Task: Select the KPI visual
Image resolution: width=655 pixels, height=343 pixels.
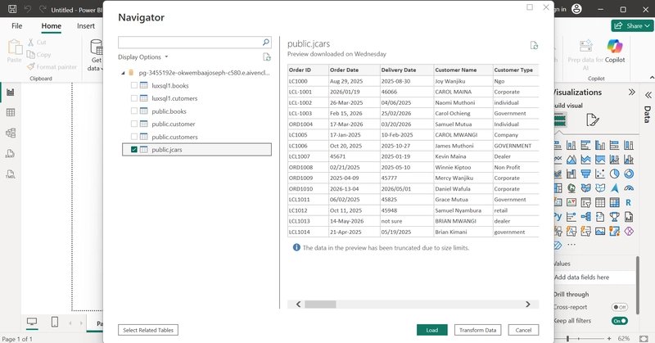Action: [571, 203]
